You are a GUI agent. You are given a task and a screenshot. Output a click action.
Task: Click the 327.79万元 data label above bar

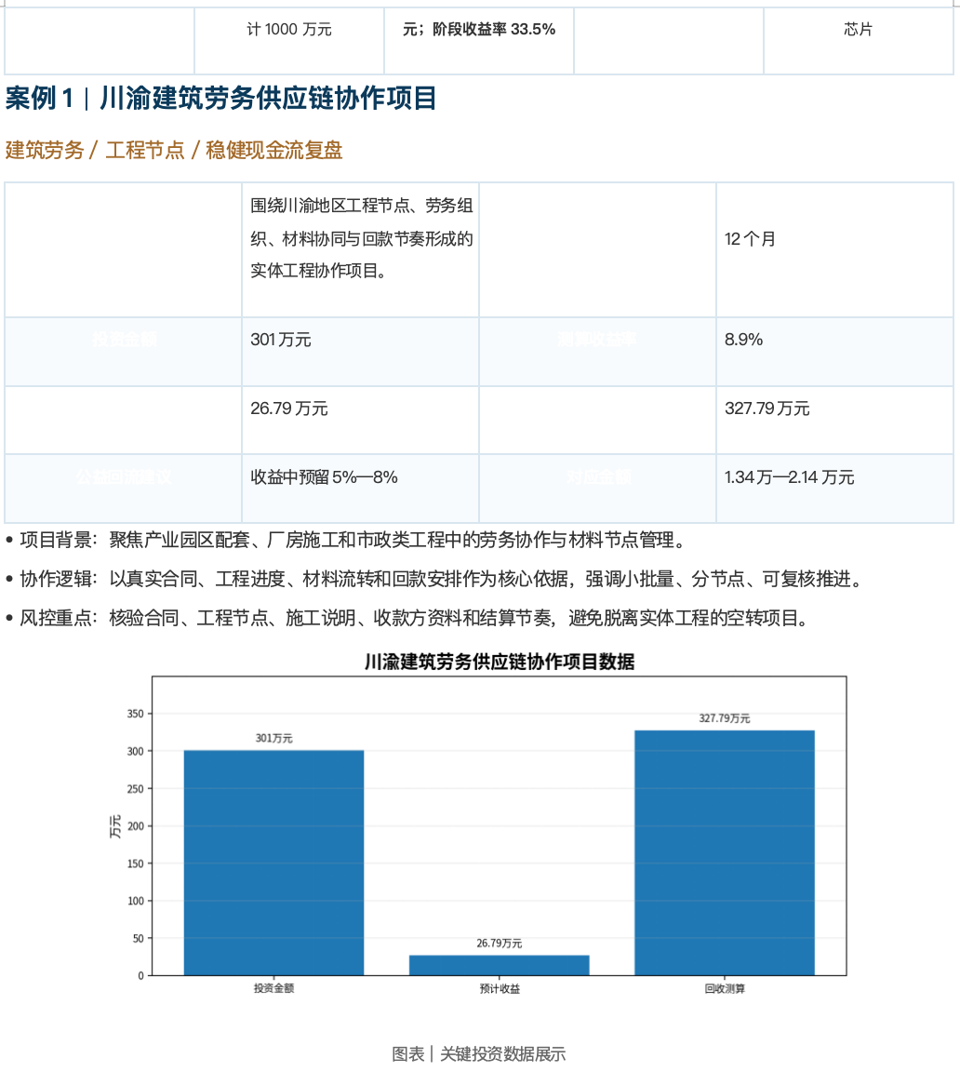pos(724,718)
